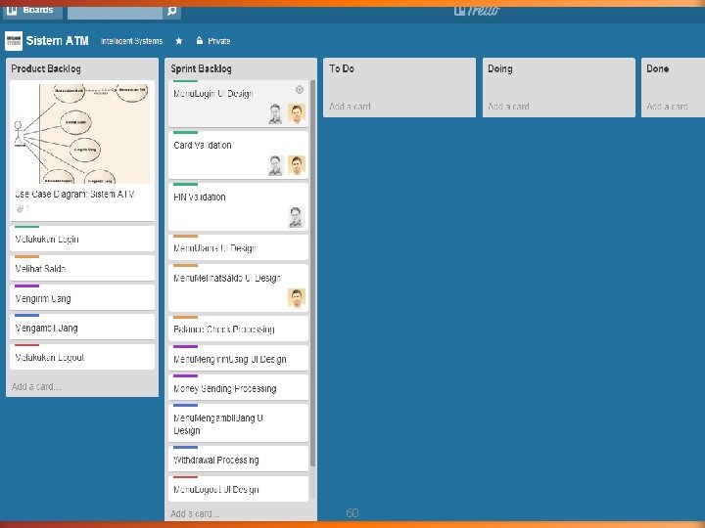Click orange label on Melihat Saldo card

[26, 256]
